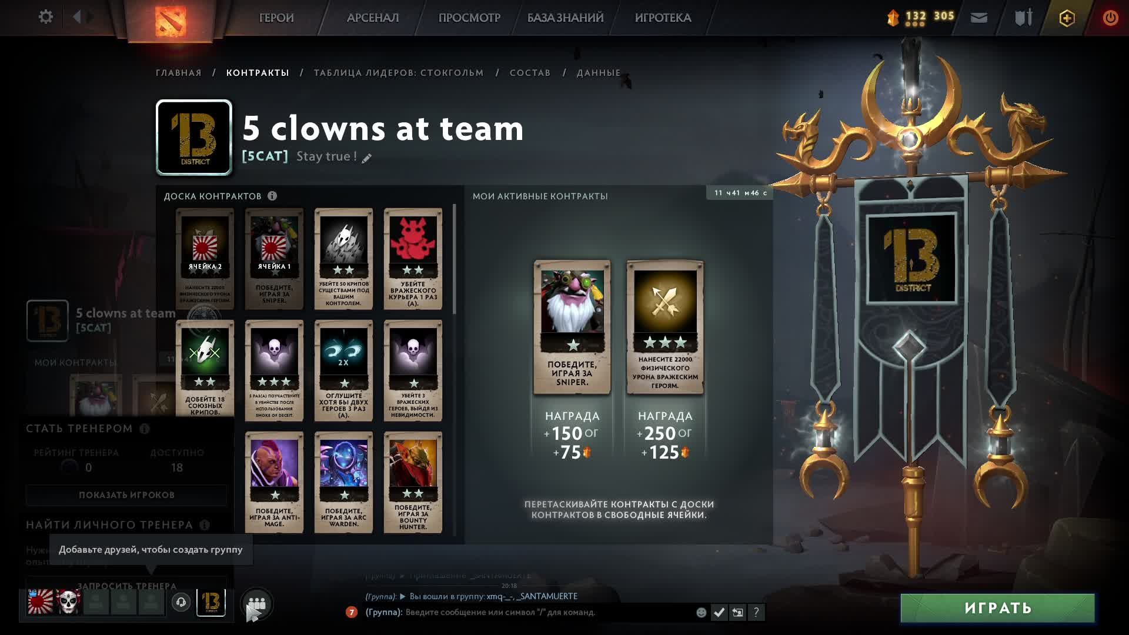Viewport: 1129px width, 635px height.
Task: Click the green Играть button
Action: 997,607
